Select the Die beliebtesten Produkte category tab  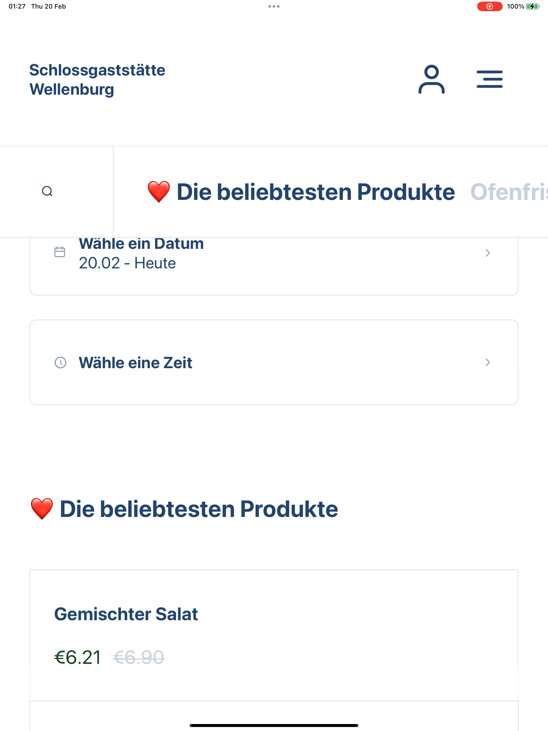[301, 192]
